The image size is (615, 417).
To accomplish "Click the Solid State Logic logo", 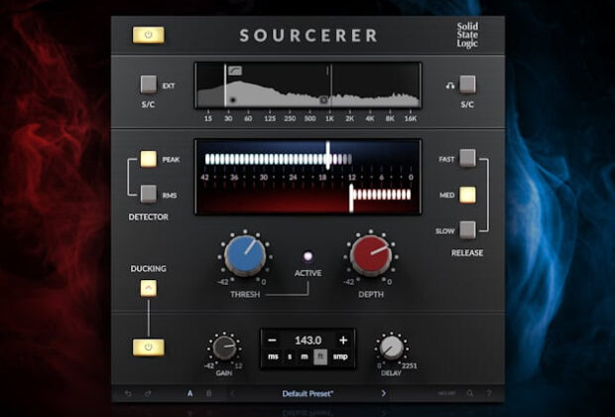I will point(467,35).
